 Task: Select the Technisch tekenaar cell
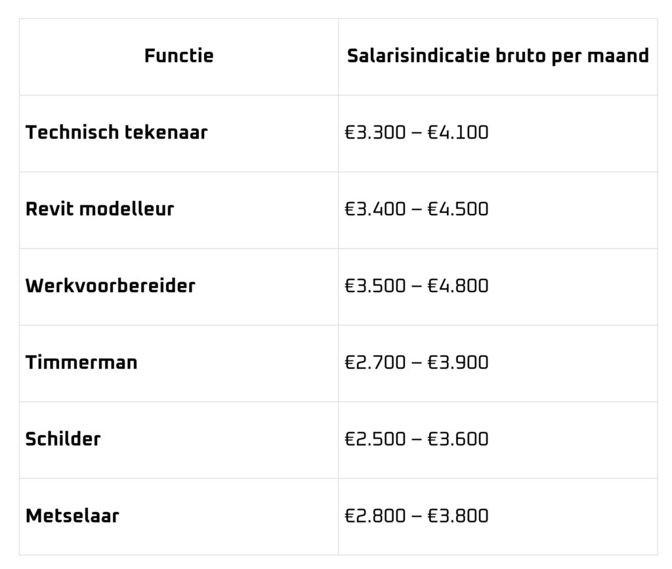click(x=178, y=134)
